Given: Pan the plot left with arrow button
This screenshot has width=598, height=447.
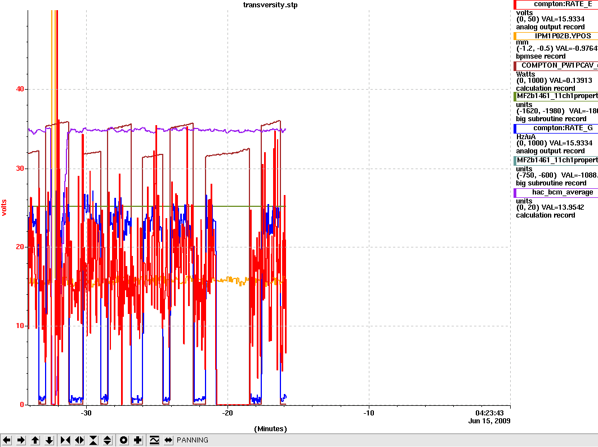Looking at the screenshot, I should point(7,440).
